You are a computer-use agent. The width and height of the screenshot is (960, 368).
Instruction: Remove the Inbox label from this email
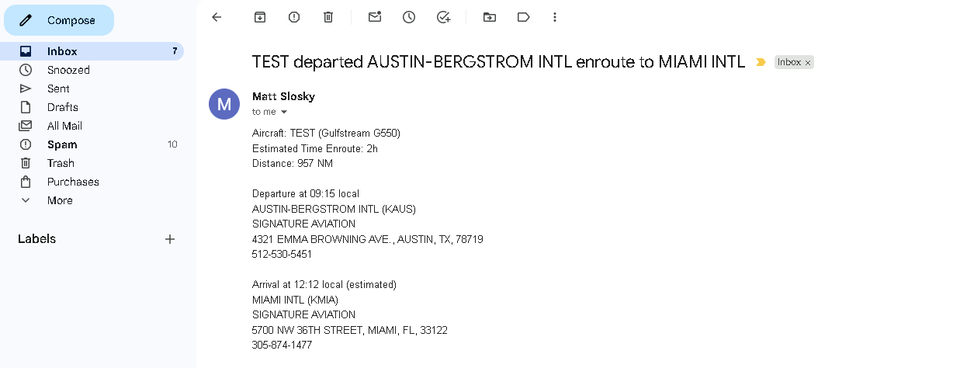(808, 63)
